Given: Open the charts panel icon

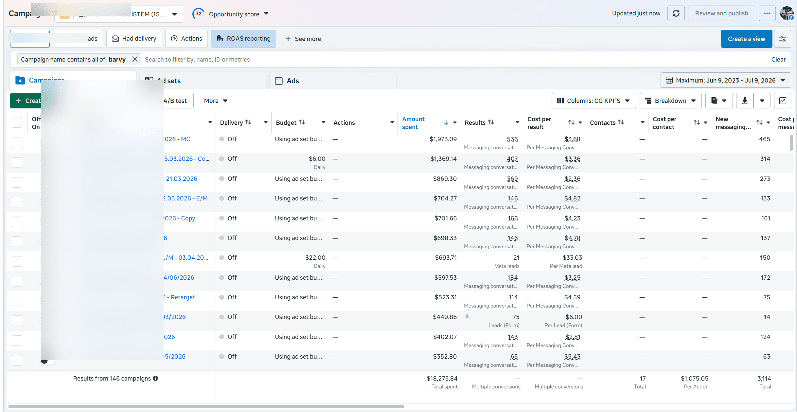Looking at the screenshot, I should pos(783,101).
